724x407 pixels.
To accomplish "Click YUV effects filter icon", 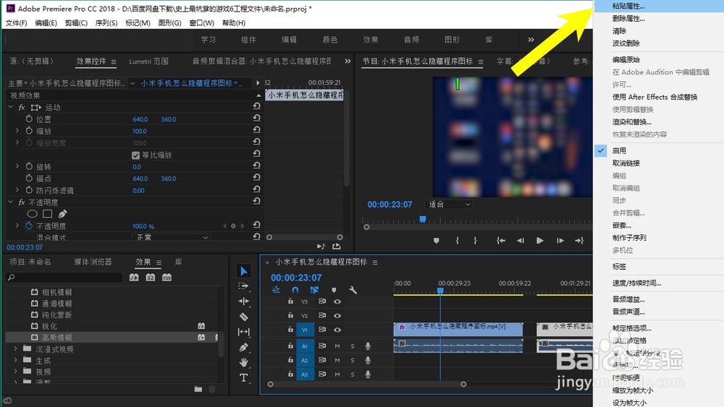I will coord(167,278).
